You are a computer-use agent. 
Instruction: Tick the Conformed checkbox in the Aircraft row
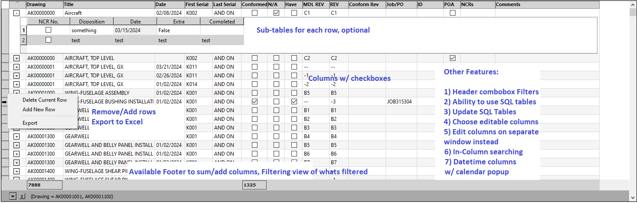[254, 13]
